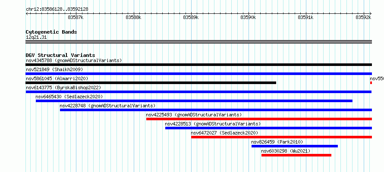The width and height of the screenshot is (384, 172).
Task: Click the gray 12q21.31 cytogenetic band bar
Action: (198, 42)
